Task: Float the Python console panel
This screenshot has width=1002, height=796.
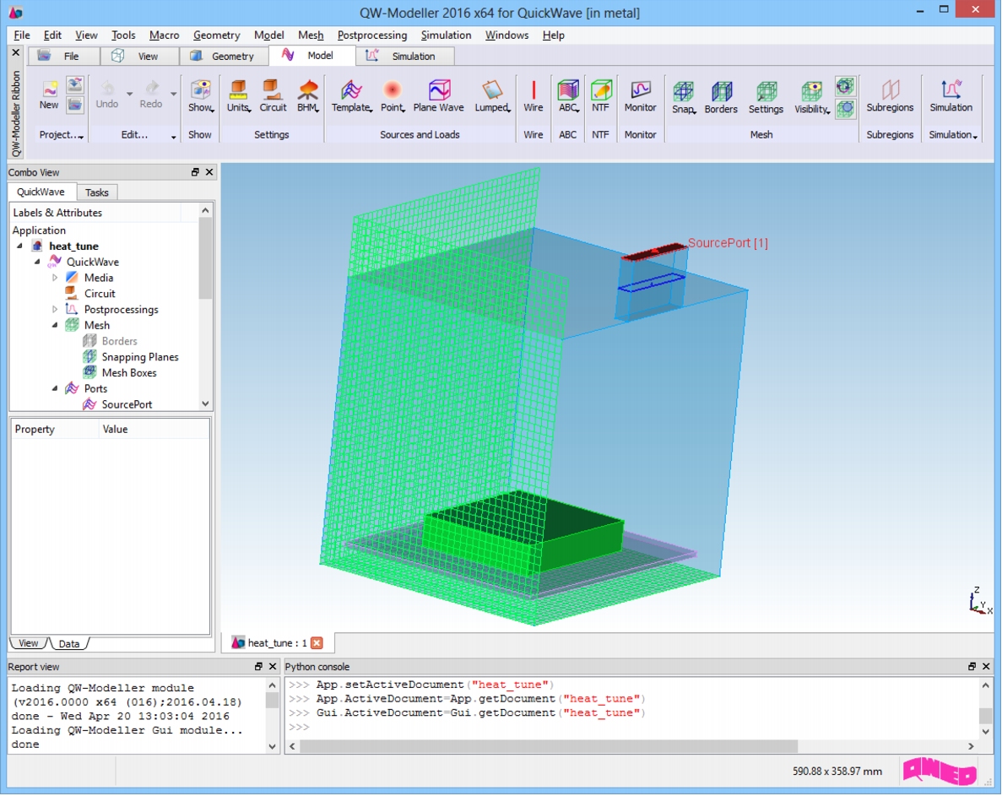Action: coord(972,666)
